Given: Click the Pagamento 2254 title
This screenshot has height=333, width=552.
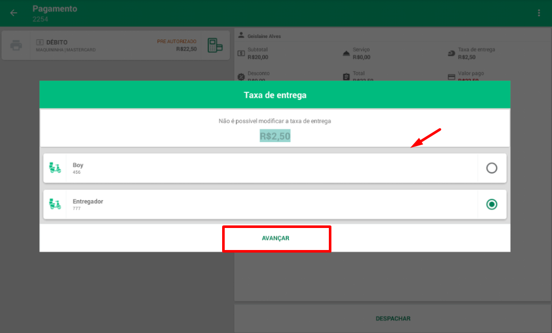Looking at the screenshot, I should (55, 13).
